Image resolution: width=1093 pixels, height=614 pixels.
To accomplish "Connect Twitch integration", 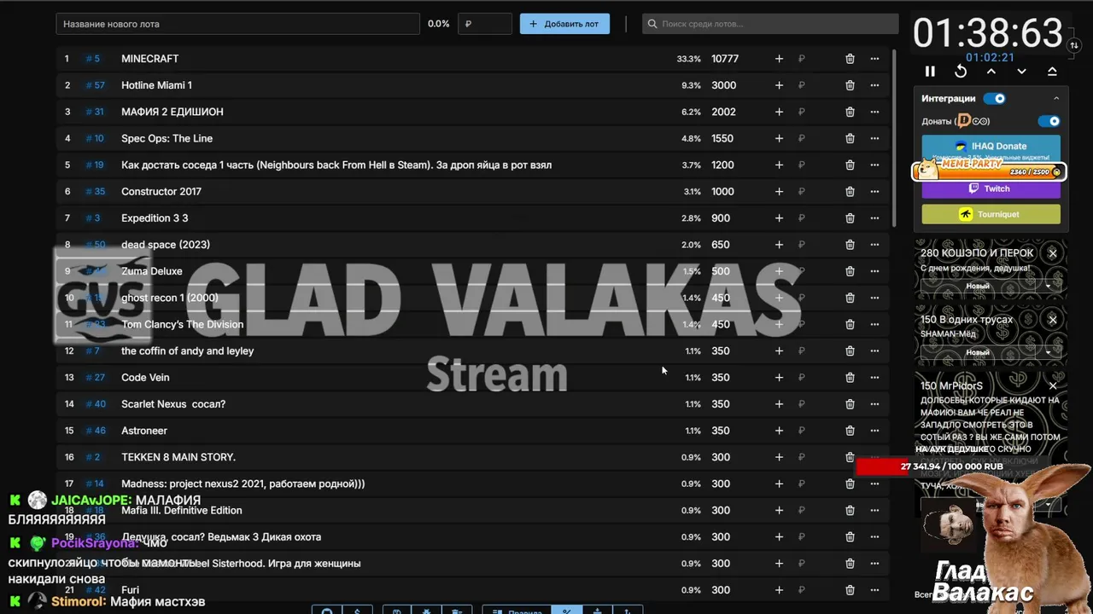I will click(x=991, y=188).
